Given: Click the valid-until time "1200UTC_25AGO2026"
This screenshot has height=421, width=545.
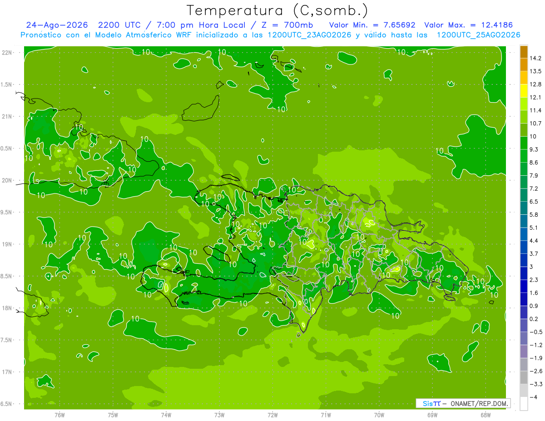Looking at the screenshot, I should point(478,35).
